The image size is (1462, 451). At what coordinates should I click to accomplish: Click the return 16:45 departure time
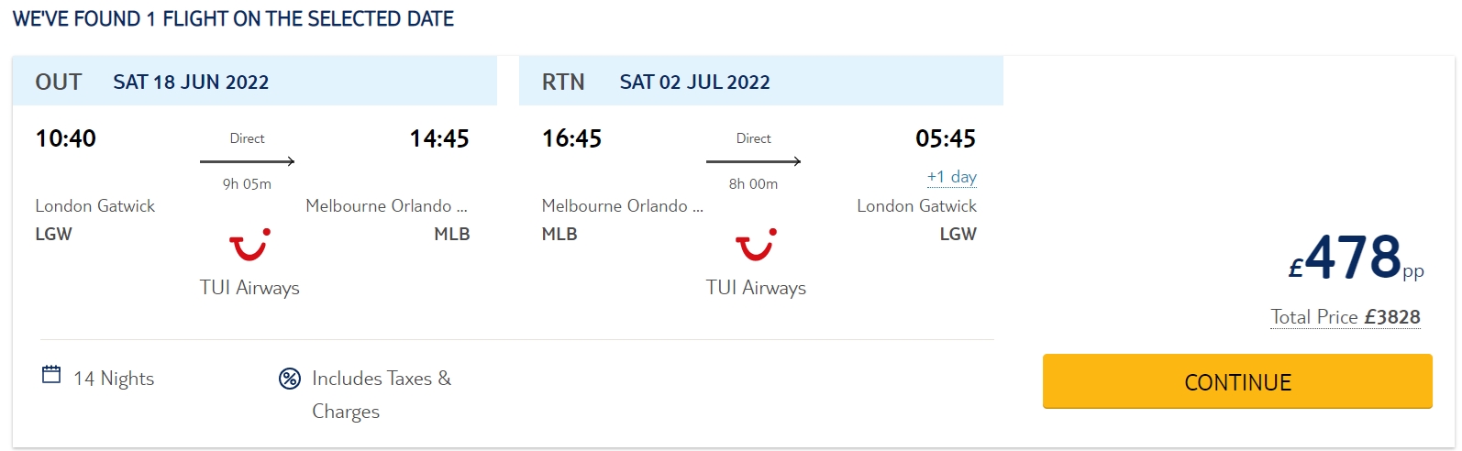(571, 138)
